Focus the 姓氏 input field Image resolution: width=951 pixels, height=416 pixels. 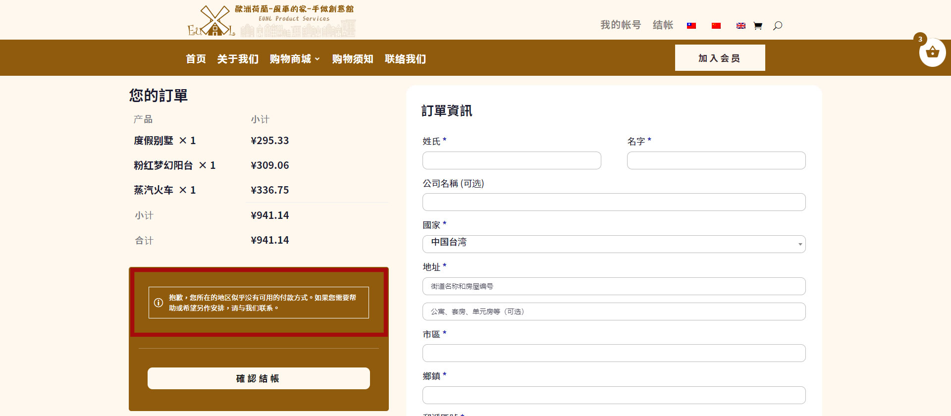512,160
